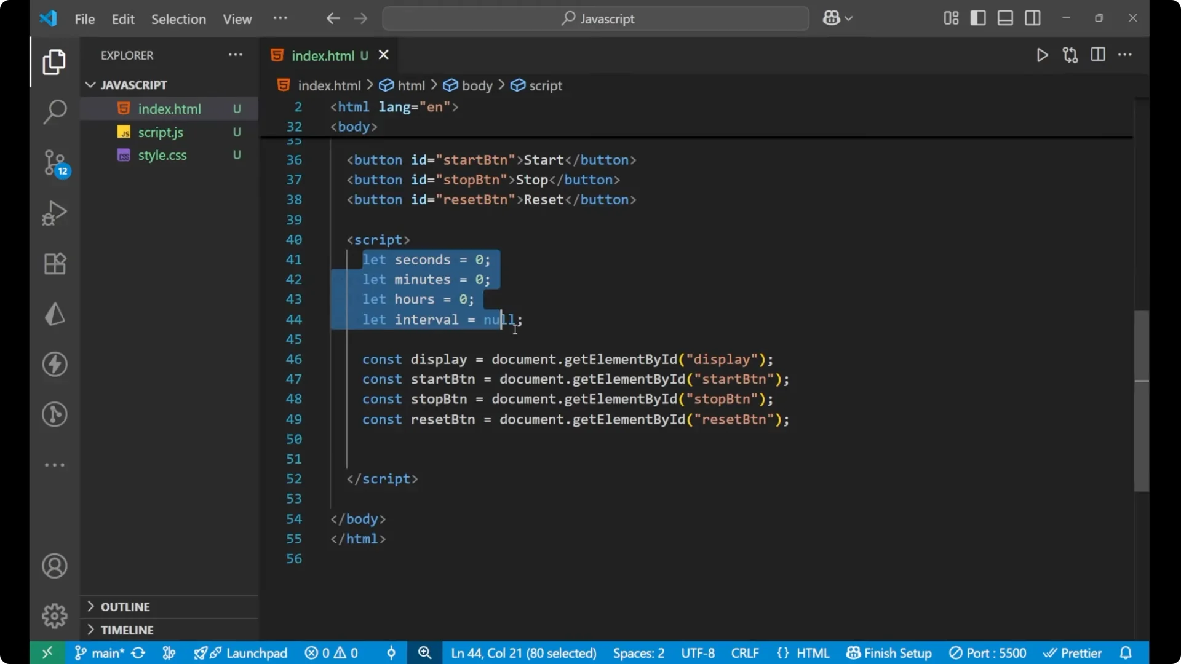The height and width of the screenshot is (664, 1181).
Task: Split the editor using the split icon
Action: coord(1099,55)
